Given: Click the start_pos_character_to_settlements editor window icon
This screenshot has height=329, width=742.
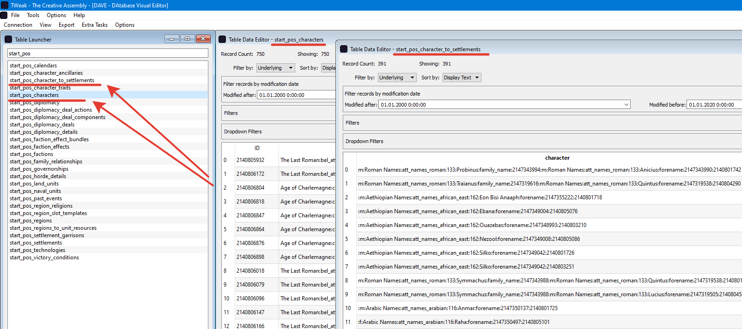Looking at the screenshot, I should [x=344, y=49].
